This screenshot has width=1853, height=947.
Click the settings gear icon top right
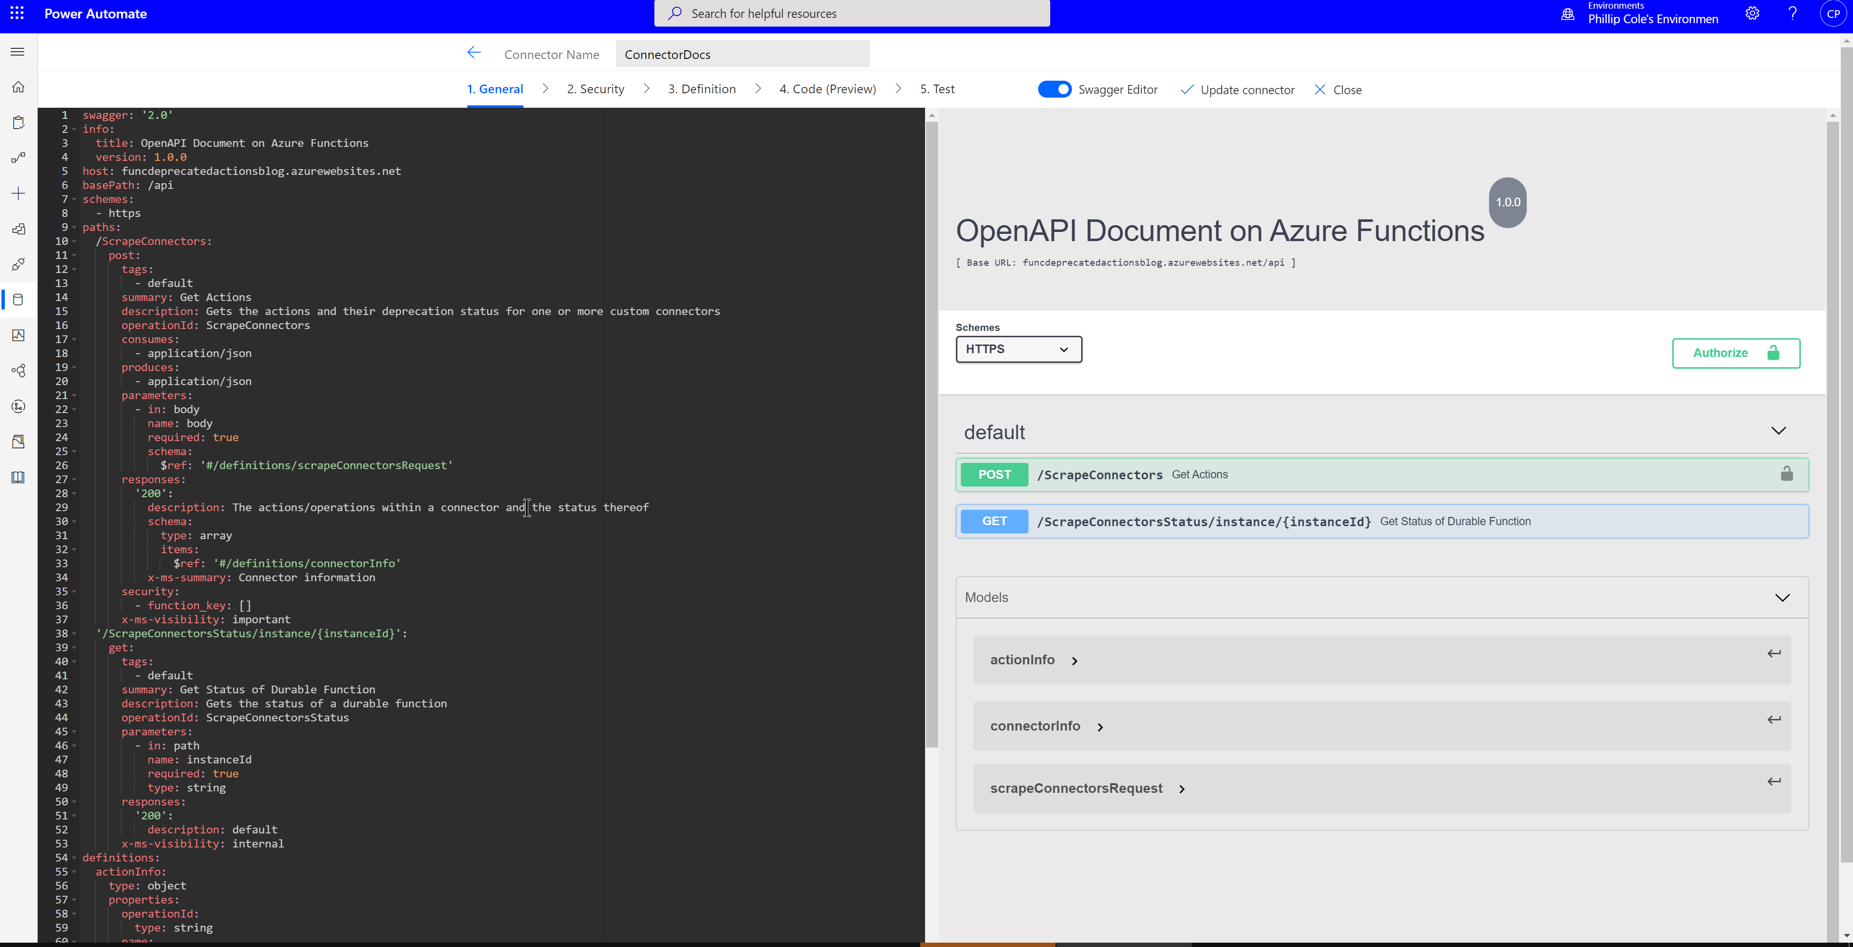click(1753, 14)
